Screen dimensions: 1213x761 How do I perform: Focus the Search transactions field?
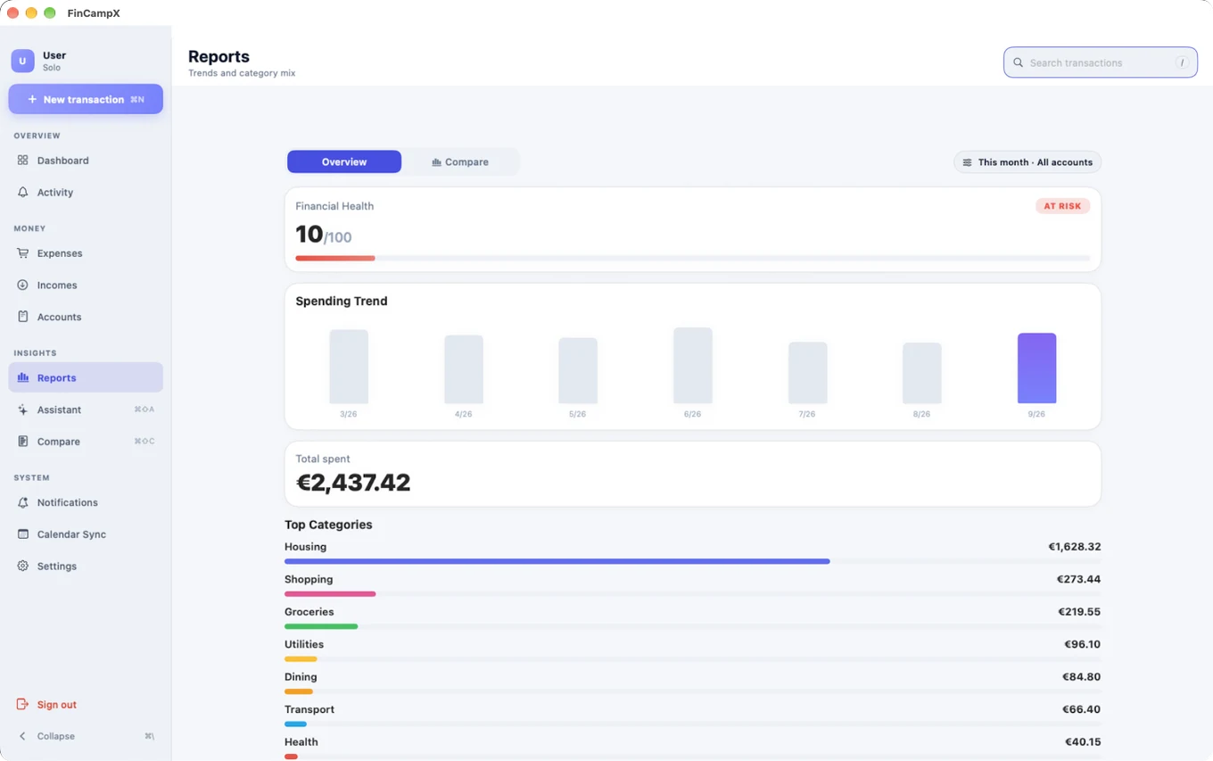click(x=1101, y=62)
